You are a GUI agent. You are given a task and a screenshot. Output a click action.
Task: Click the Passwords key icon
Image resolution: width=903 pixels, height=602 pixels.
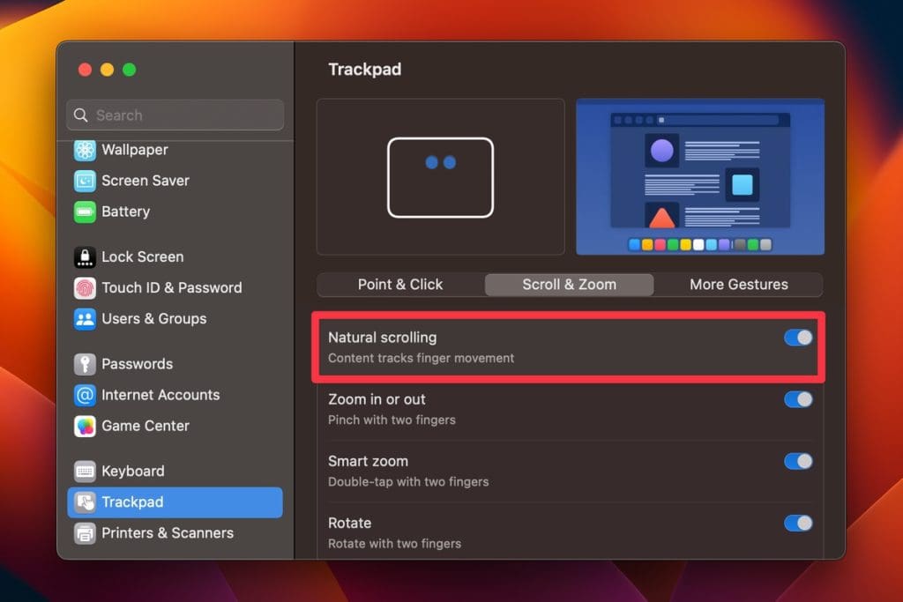point(85,364)
